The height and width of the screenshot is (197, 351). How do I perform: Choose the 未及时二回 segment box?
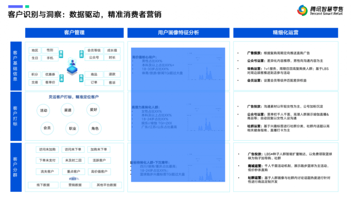tap(73, 160)
